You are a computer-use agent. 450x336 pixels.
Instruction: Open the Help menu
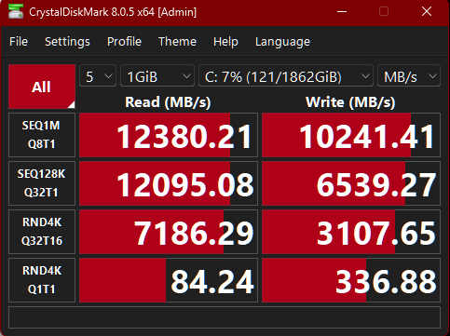225,42
